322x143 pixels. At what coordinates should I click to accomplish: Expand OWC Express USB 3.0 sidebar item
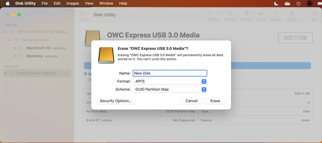(6, 73)
